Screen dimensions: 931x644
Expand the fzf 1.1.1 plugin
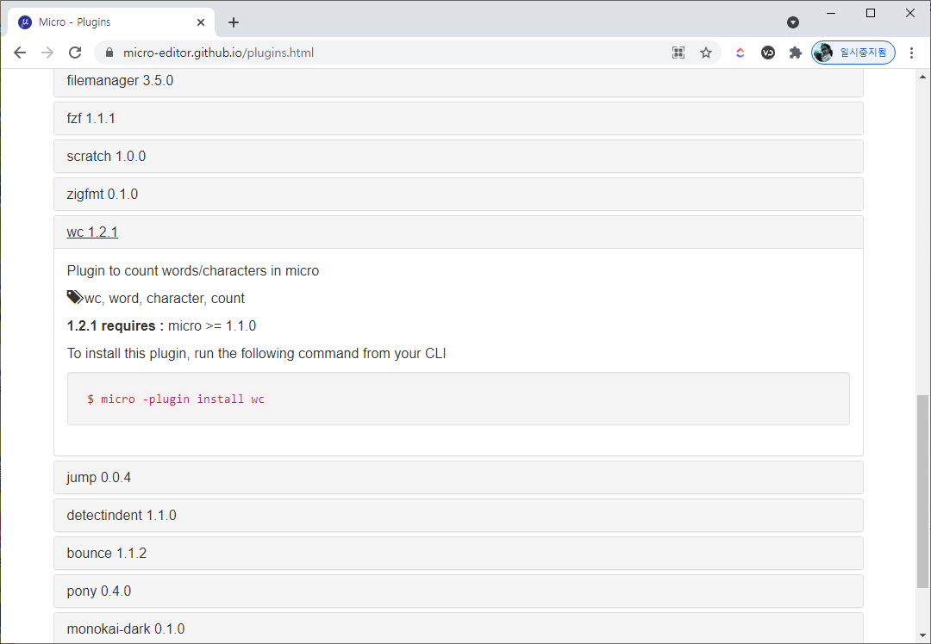pyautogui.click(x=459, y=119)
